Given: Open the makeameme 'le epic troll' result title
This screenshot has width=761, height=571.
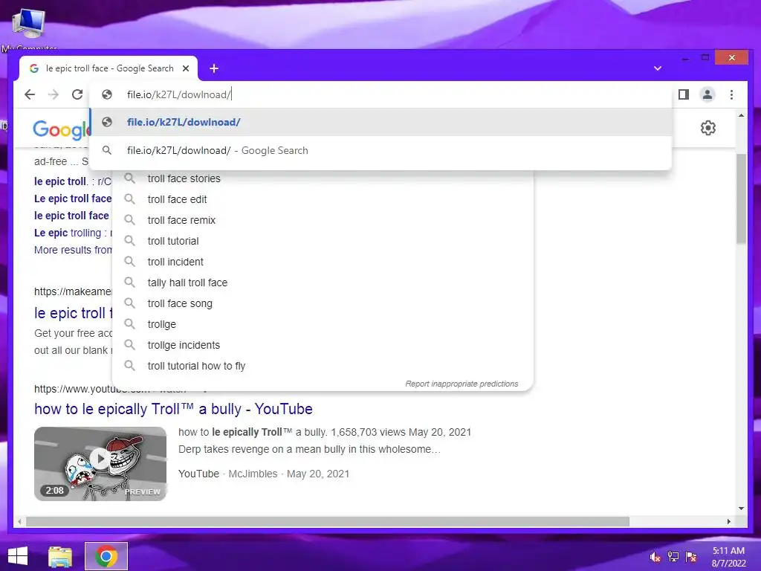Looking at the screenshot, I should tap(73, 314).
